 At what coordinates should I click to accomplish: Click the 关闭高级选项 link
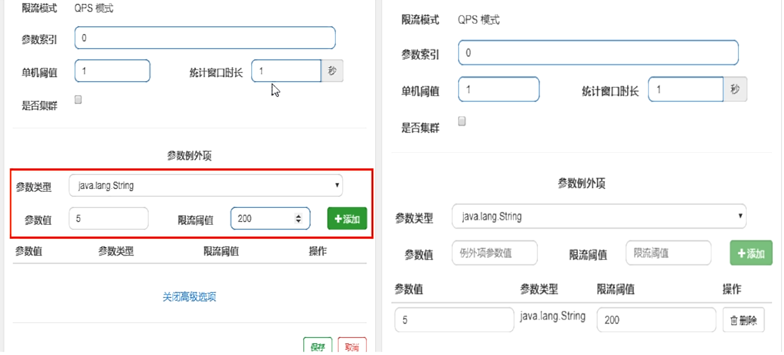pos(190,295)
